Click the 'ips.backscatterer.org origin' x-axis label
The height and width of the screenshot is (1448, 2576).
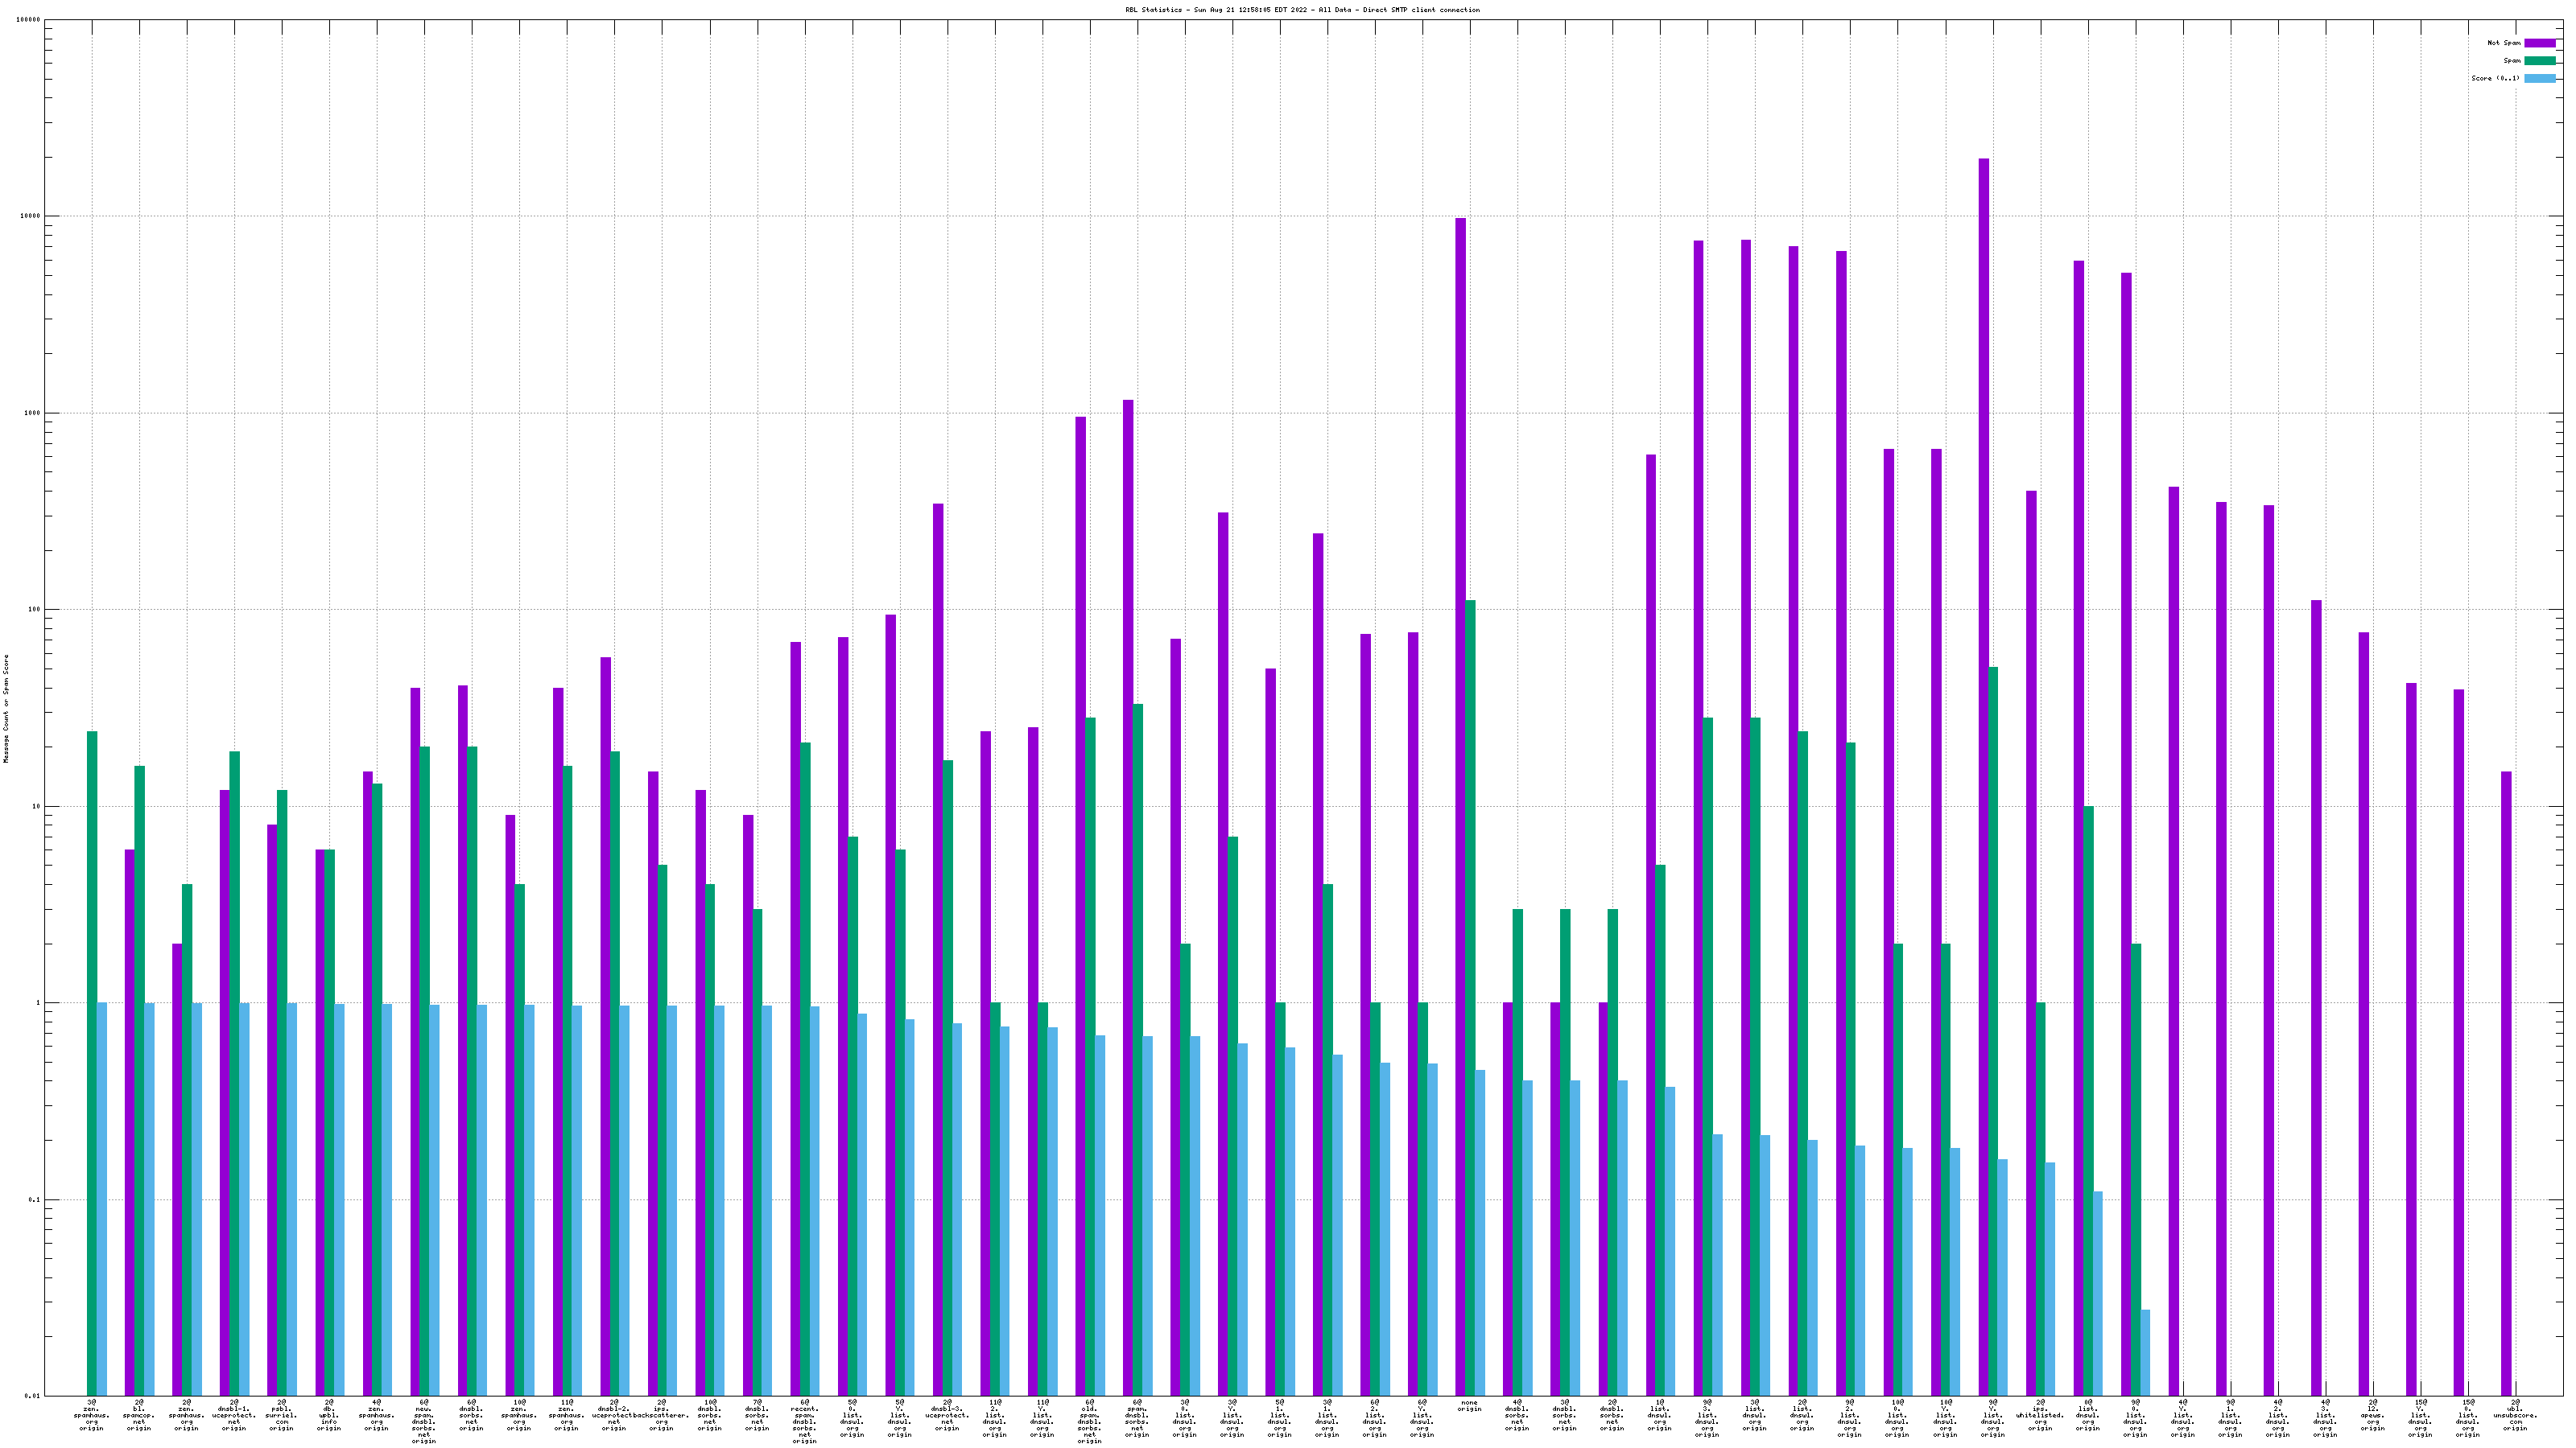(661, 1415)
